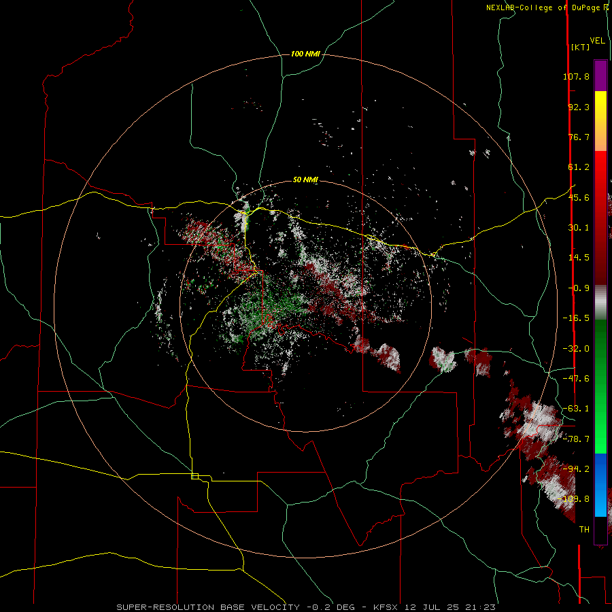Click the Super-Resolution Base Velocity caption
Screen dimensions: 612x612
point(306,607)
